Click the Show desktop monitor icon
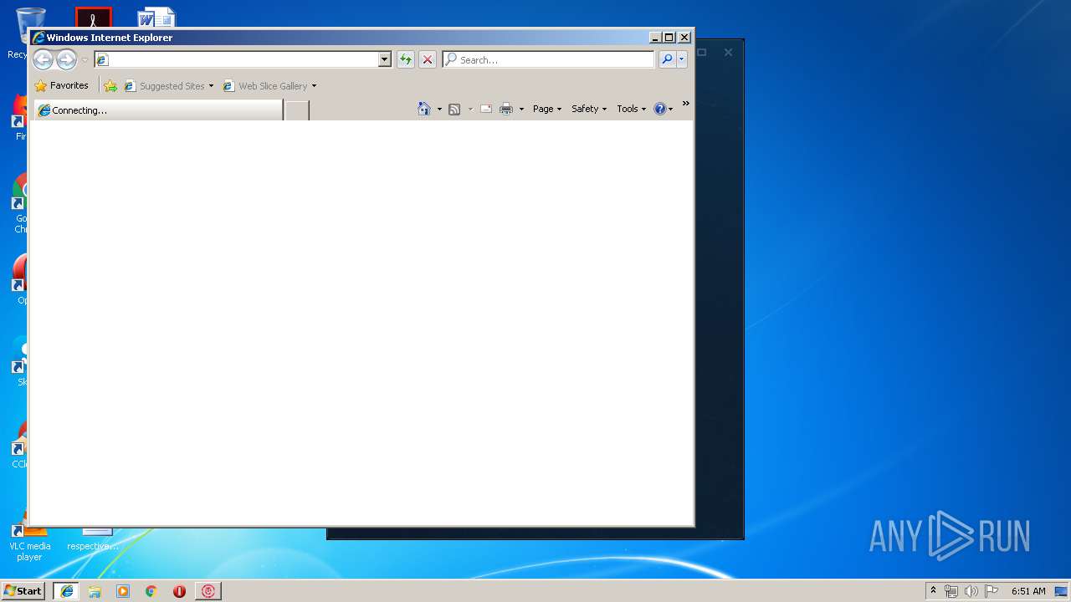Viewport: 1071px width, 602px height. 1061,591
